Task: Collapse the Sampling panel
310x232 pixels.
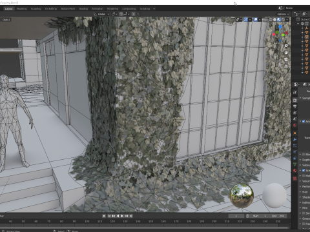Action: coord(300,98)
